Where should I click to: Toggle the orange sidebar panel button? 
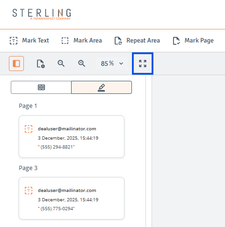pyautogui.click(x=16, y=64)
